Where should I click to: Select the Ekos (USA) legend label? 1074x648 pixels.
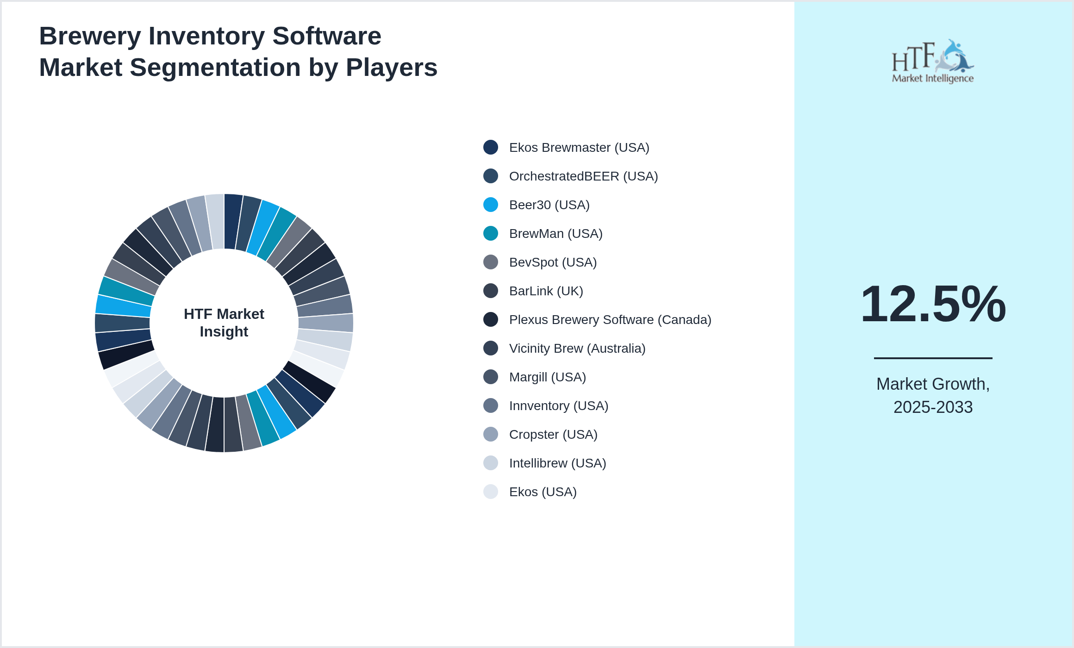543,492
